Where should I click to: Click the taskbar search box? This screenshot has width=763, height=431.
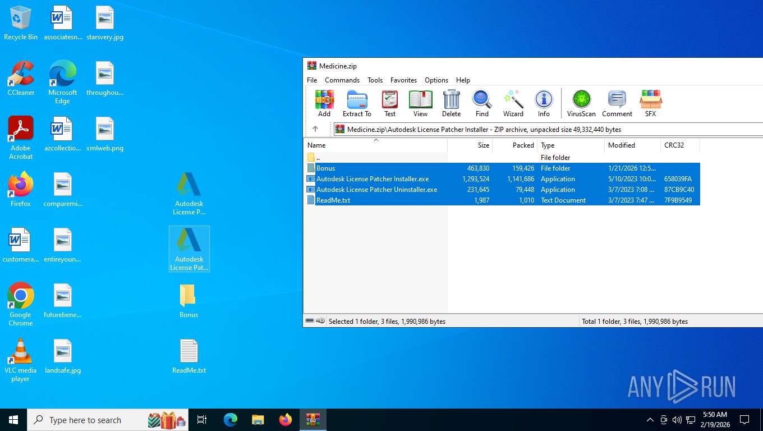(x=108, y=420)
